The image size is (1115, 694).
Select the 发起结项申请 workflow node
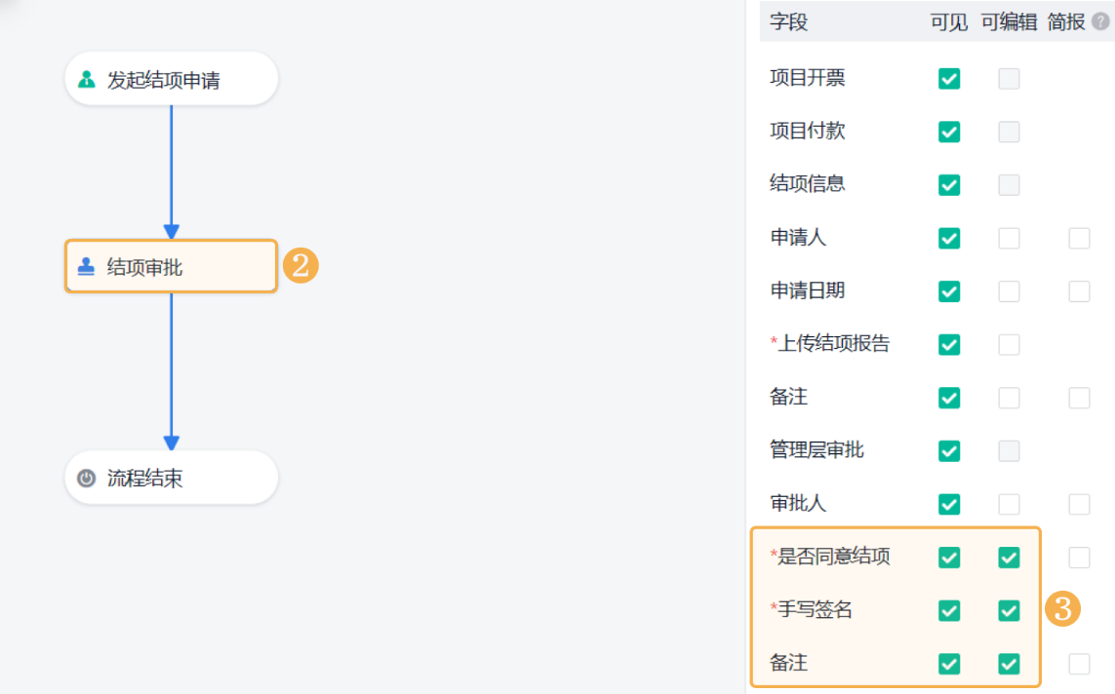[171, 79]
